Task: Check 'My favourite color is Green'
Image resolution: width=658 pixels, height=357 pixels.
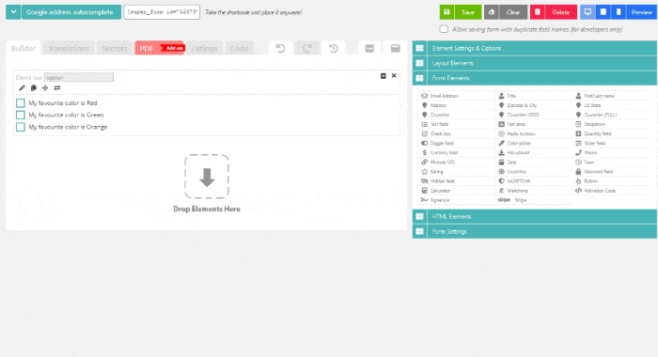Action: [x=21, y=115]
